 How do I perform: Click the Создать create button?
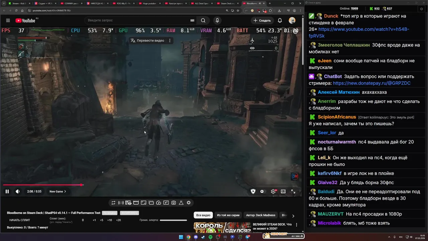262,20
